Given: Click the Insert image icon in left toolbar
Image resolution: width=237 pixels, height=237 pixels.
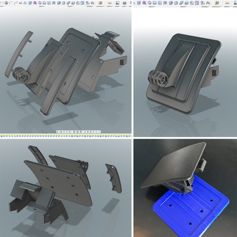Looking at the screenshot, I should coord(118,3).
